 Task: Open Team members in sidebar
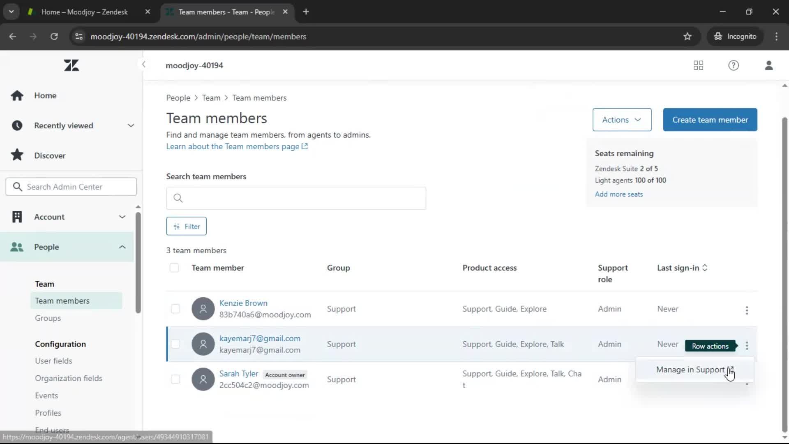click(x=76, y=301)
